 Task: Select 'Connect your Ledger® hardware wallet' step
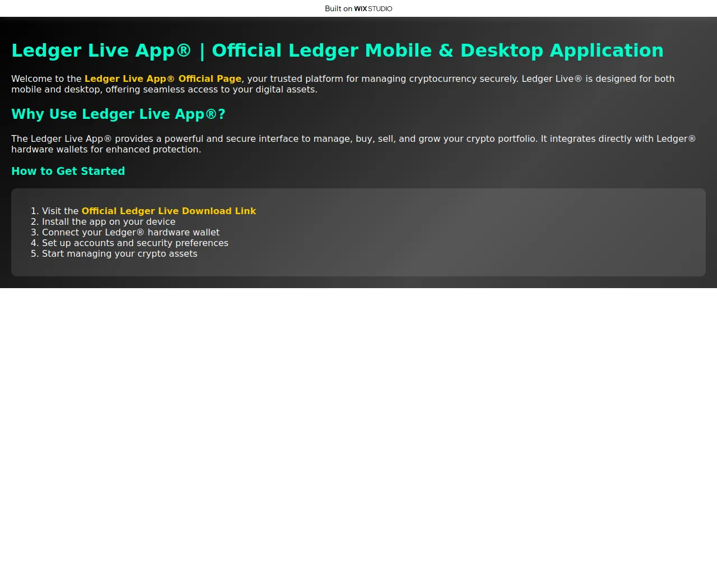(x=131, y=233)
